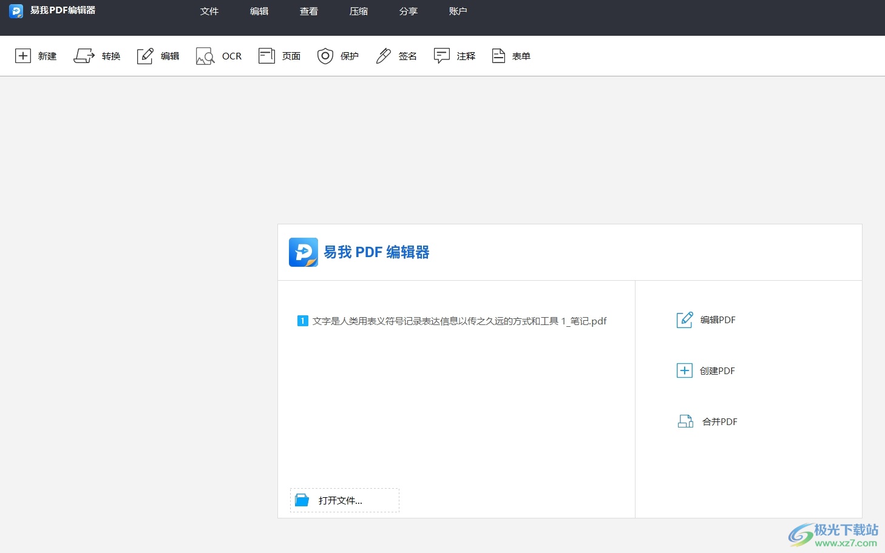This screenshot has height=553, width=885.
Task: Click the 页面 page icon
Action: point(266,56)
